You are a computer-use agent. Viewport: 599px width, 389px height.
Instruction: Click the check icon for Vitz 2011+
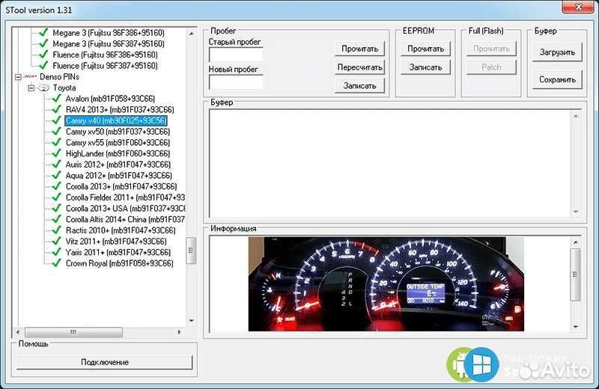click(57, 242)
